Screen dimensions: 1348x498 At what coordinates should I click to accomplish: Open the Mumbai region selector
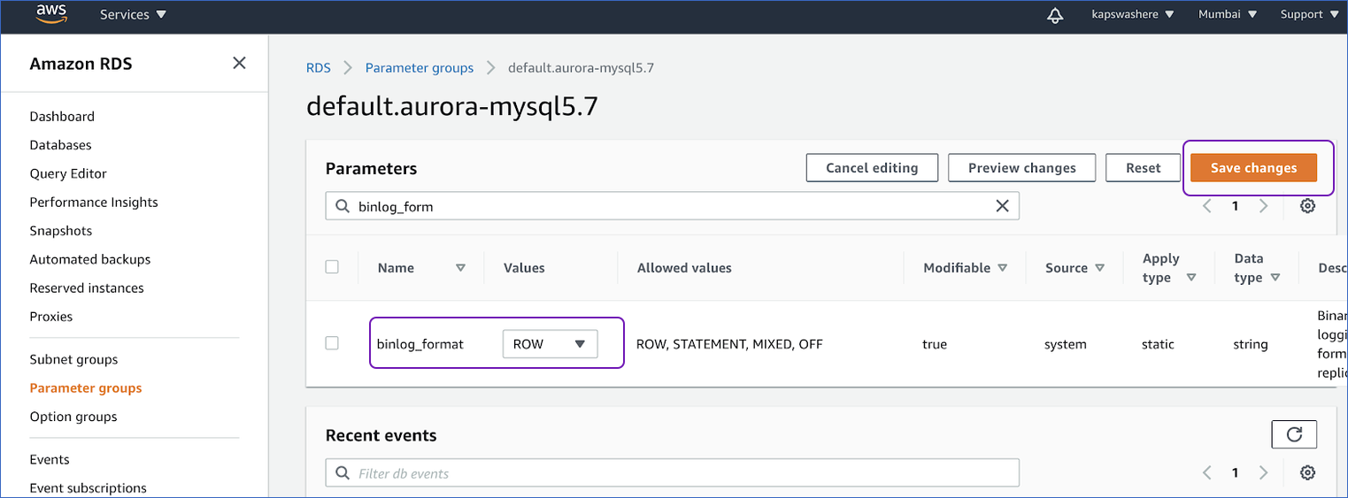pyautogui.click(x=1228, y=15)
